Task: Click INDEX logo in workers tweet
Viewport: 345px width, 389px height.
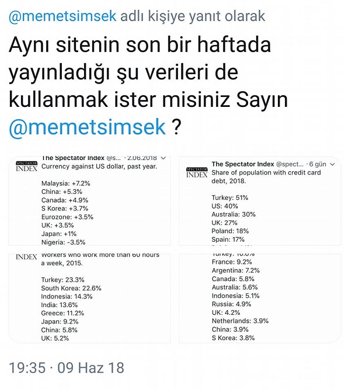Action: [26, 257]
